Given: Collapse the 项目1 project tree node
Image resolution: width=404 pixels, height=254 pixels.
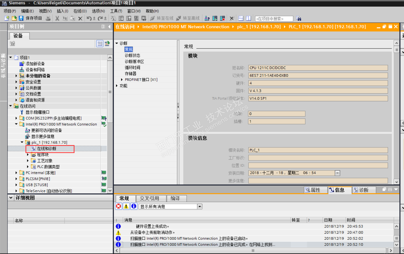Looking at the screenshot, I should pos(11,57).
